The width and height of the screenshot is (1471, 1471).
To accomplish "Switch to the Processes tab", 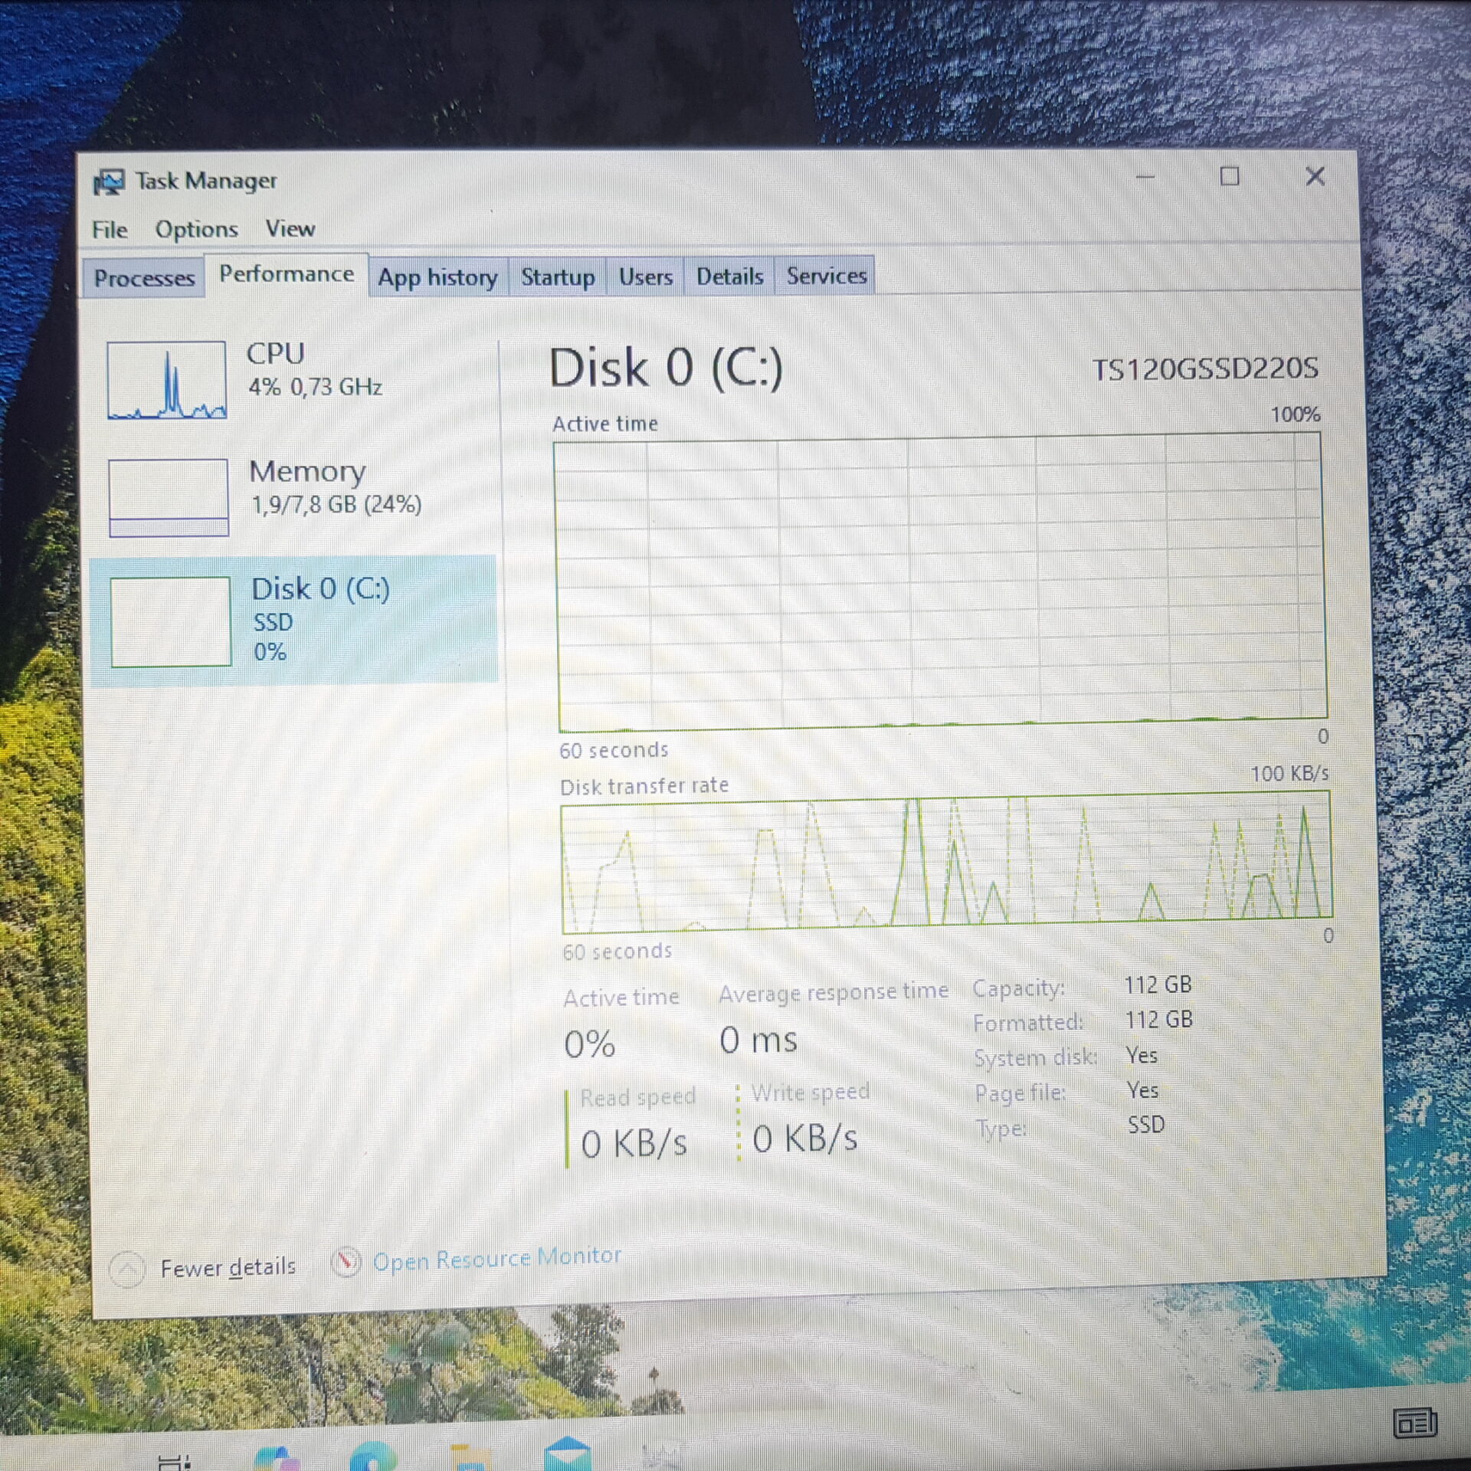I will click(143, 277).
